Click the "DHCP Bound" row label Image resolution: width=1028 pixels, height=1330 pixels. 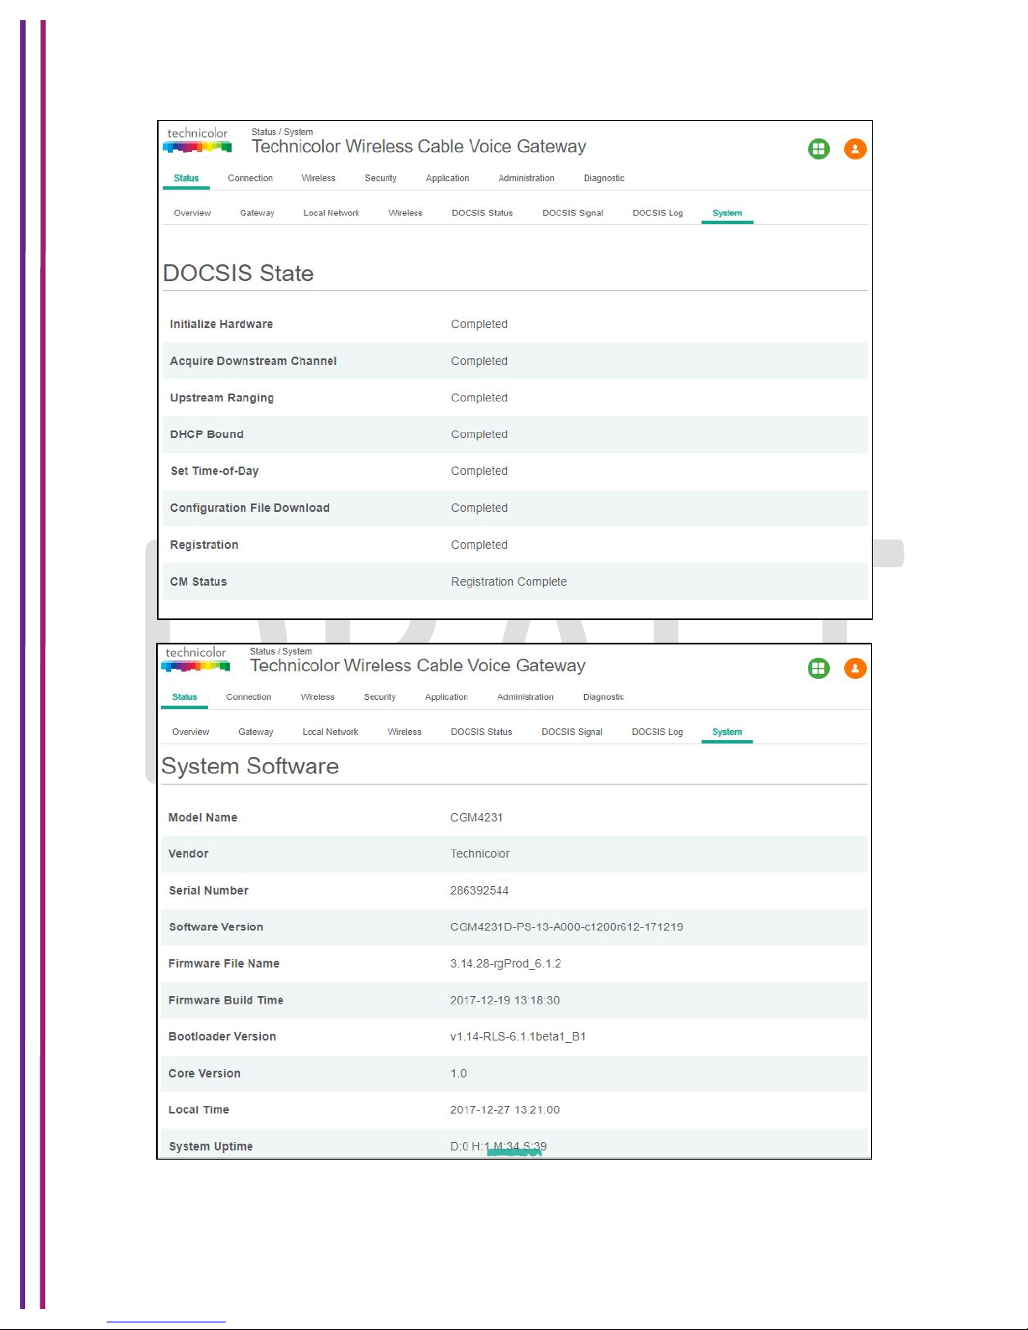pos(206,435)
